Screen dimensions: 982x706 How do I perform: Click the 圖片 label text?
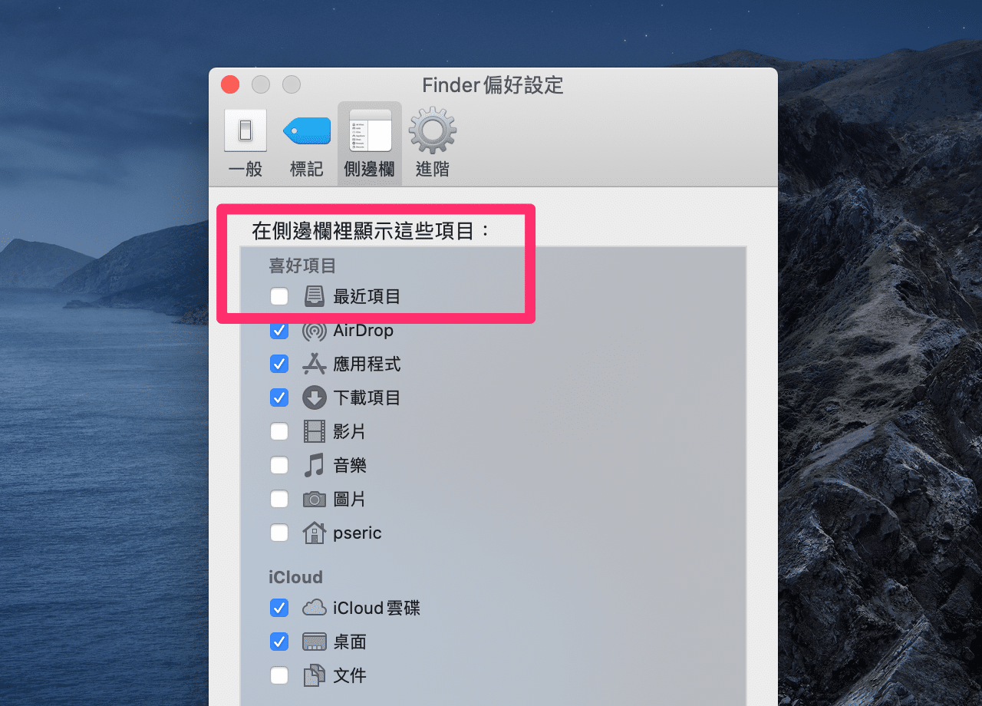350,500
